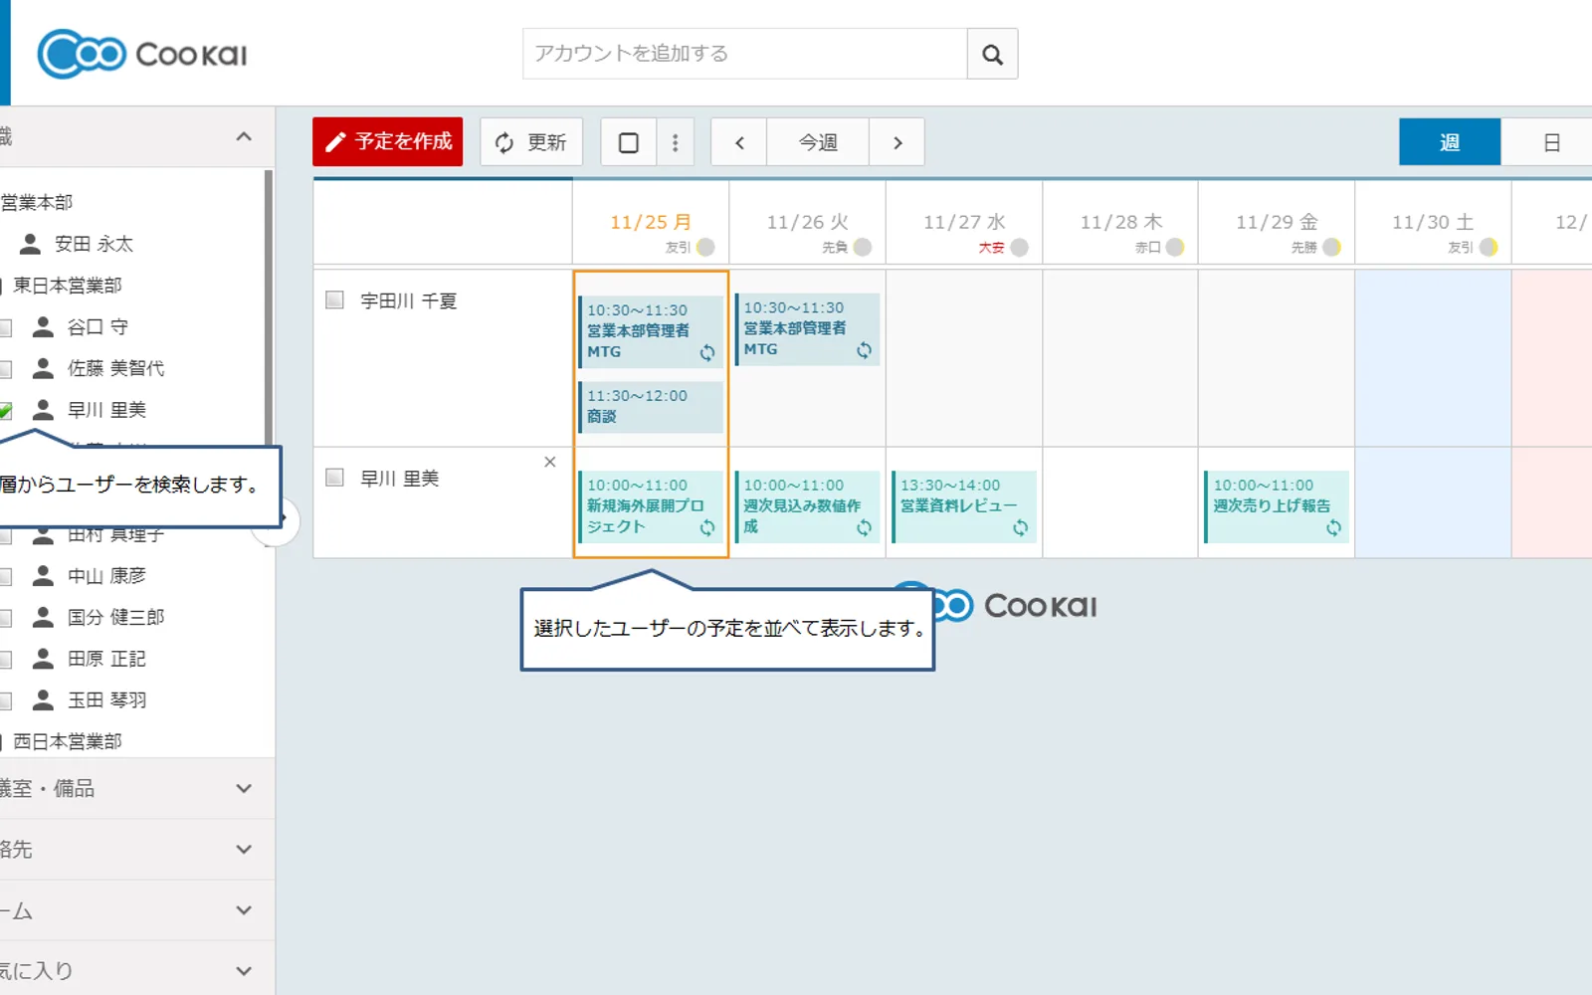The width and height of the screenshot is (1592, 995).
Task: Check the 佐藤 美智代 sidebar checkbox
Action: click(x=5, y=368)
